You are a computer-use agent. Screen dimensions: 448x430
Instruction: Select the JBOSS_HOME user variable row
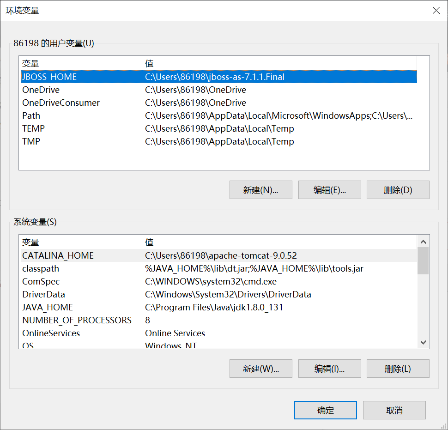[x=219, y=77]
